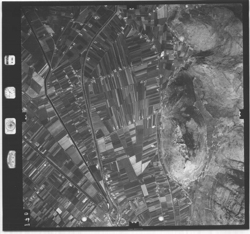
Task: Click the aerotop camera label plate
Action: tap(10, 59)
